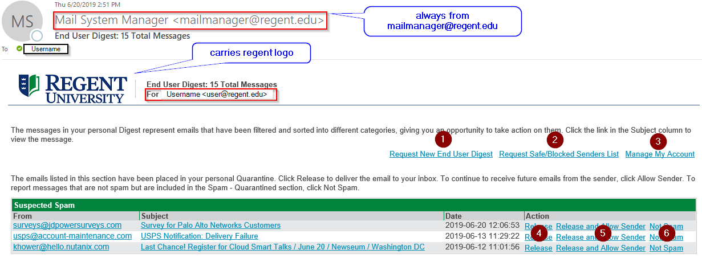The width and height of the screenshot is (702, 258).
Task: Click red numbered marker 3
Action: point(658,141)
